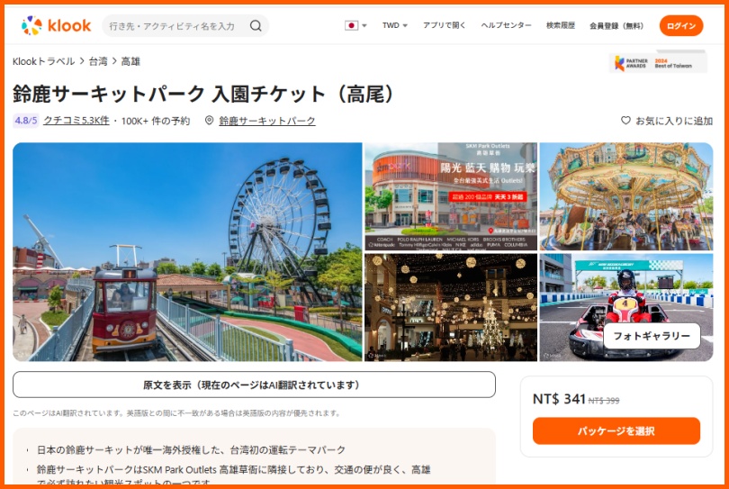
Task: Click the AI translation disclaimer text
Action: [x=177, y=413]
